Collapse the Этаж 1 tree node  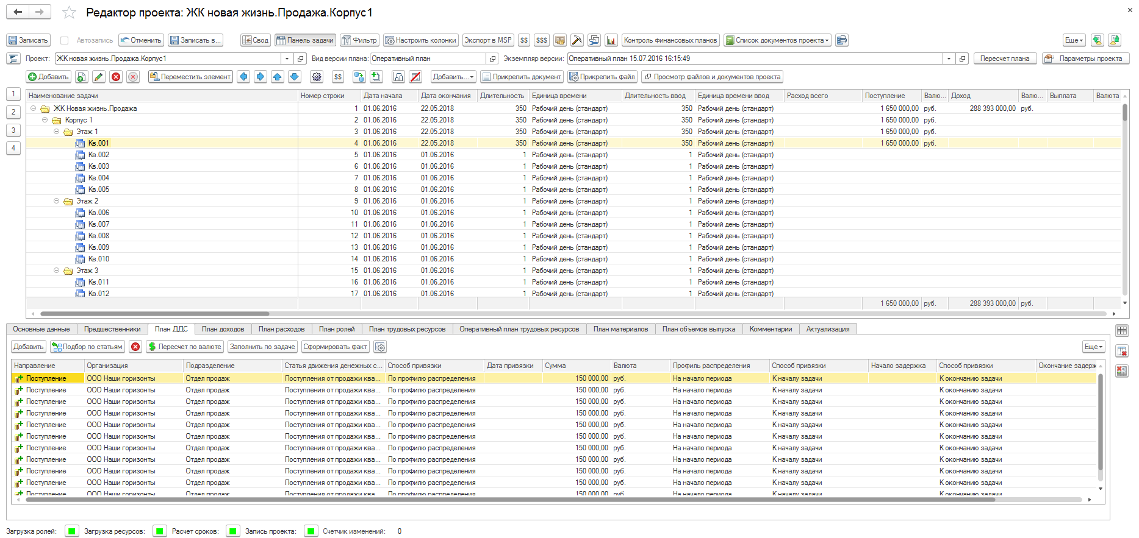56,132
